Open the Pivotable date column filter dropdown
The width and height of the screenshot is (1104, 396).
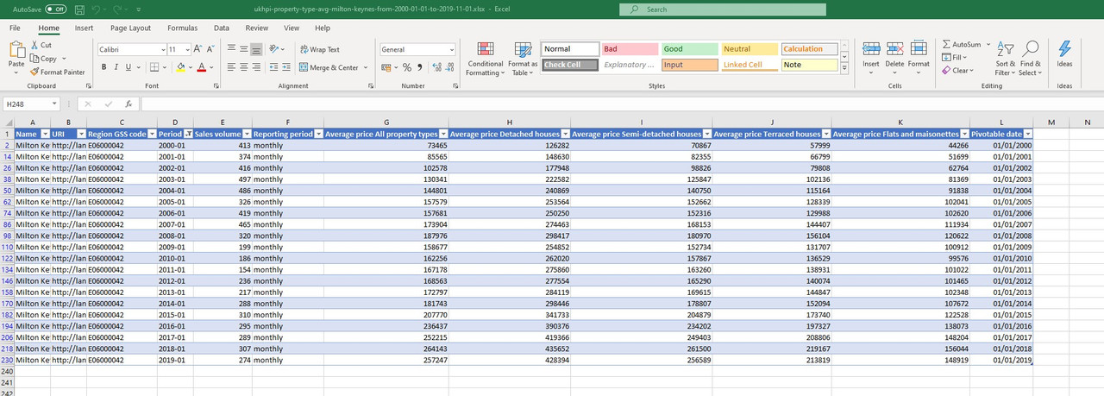(x=1028, y=135)
